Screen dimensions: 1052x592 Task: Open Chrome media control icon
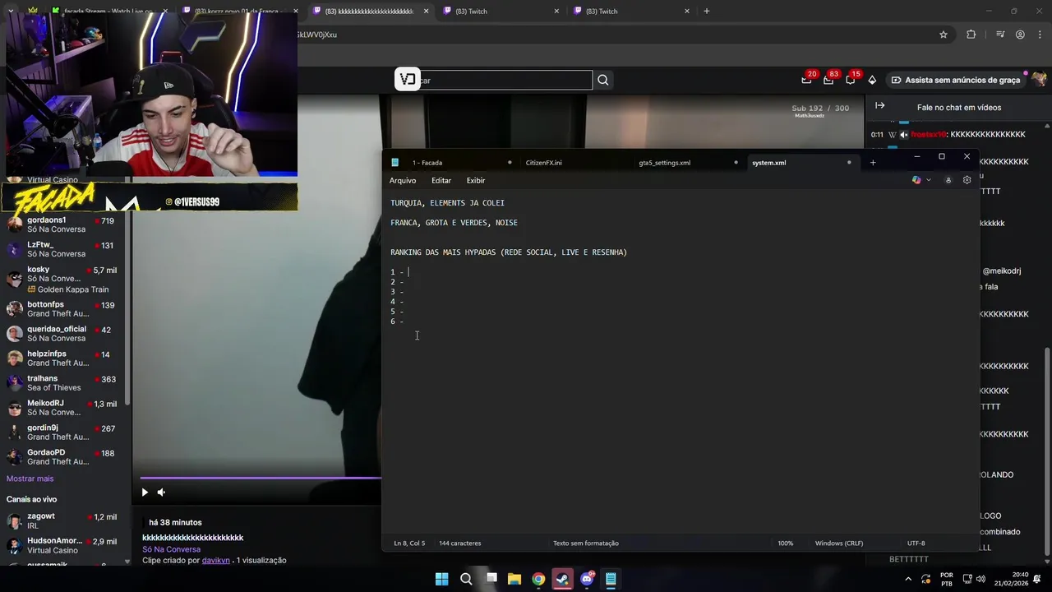click(x=1000, y=35)
